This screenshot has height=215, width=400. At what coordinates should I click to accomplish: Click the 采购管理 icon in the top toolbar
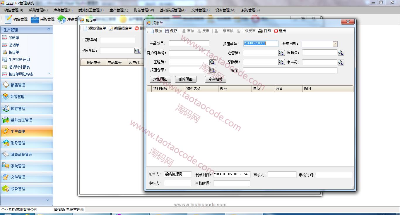(x=35, y=19)
